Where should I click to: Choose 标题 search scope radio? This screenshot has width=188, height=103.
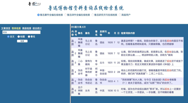(x=19, y=37)
